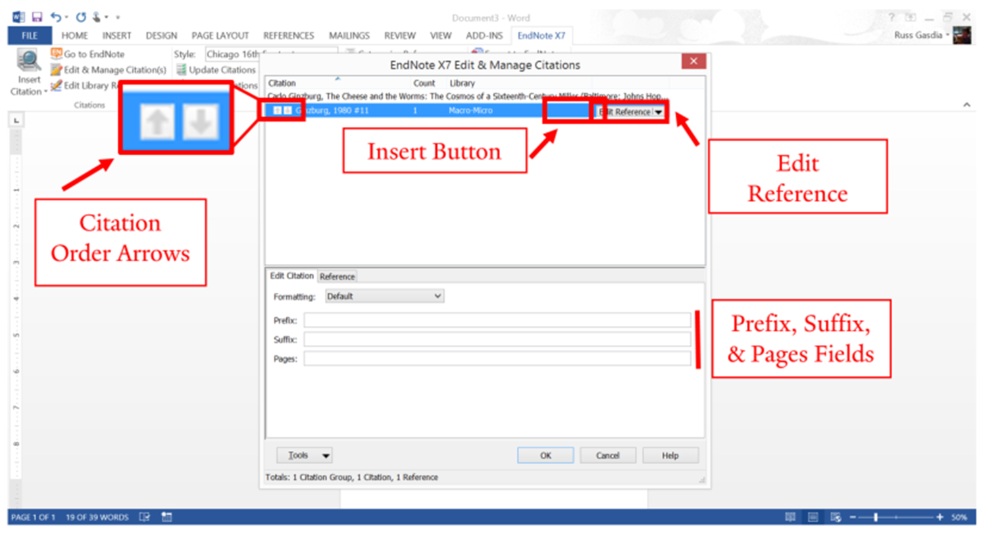
Task: Switch to the VIEW ribbon tab
Action: 440,36
